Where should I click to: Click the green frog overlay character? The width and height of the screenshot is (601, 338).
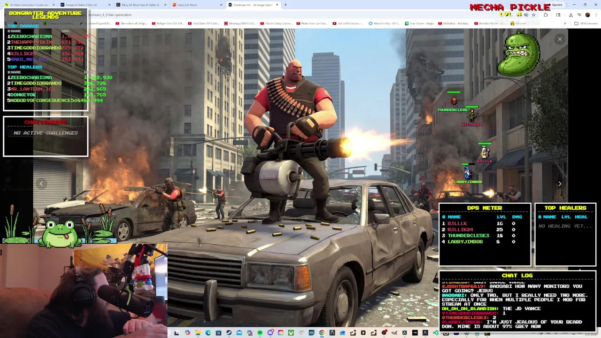pos(60,233)
